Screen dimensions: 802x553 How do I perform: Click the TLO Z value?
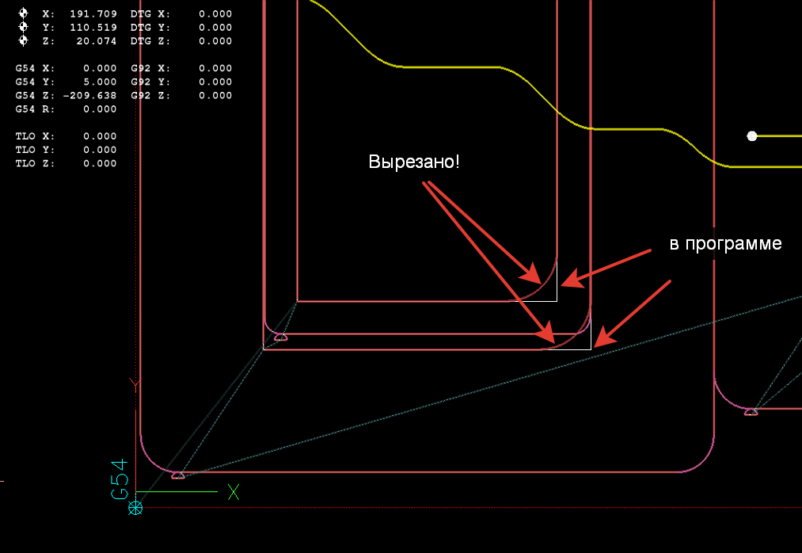tap(100, 163)
